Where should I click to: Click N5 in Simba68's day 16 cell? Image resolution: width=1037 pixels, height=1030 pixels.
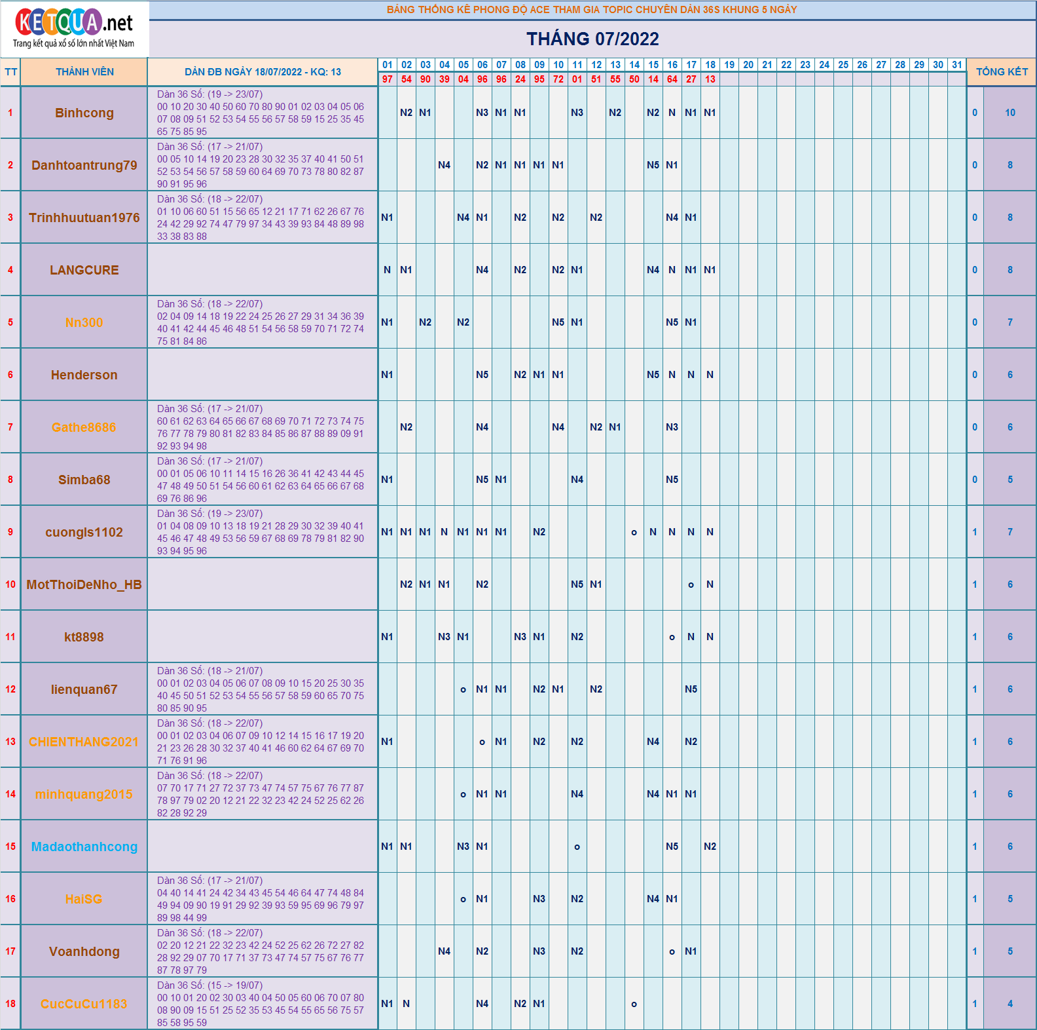pos(672,480)
